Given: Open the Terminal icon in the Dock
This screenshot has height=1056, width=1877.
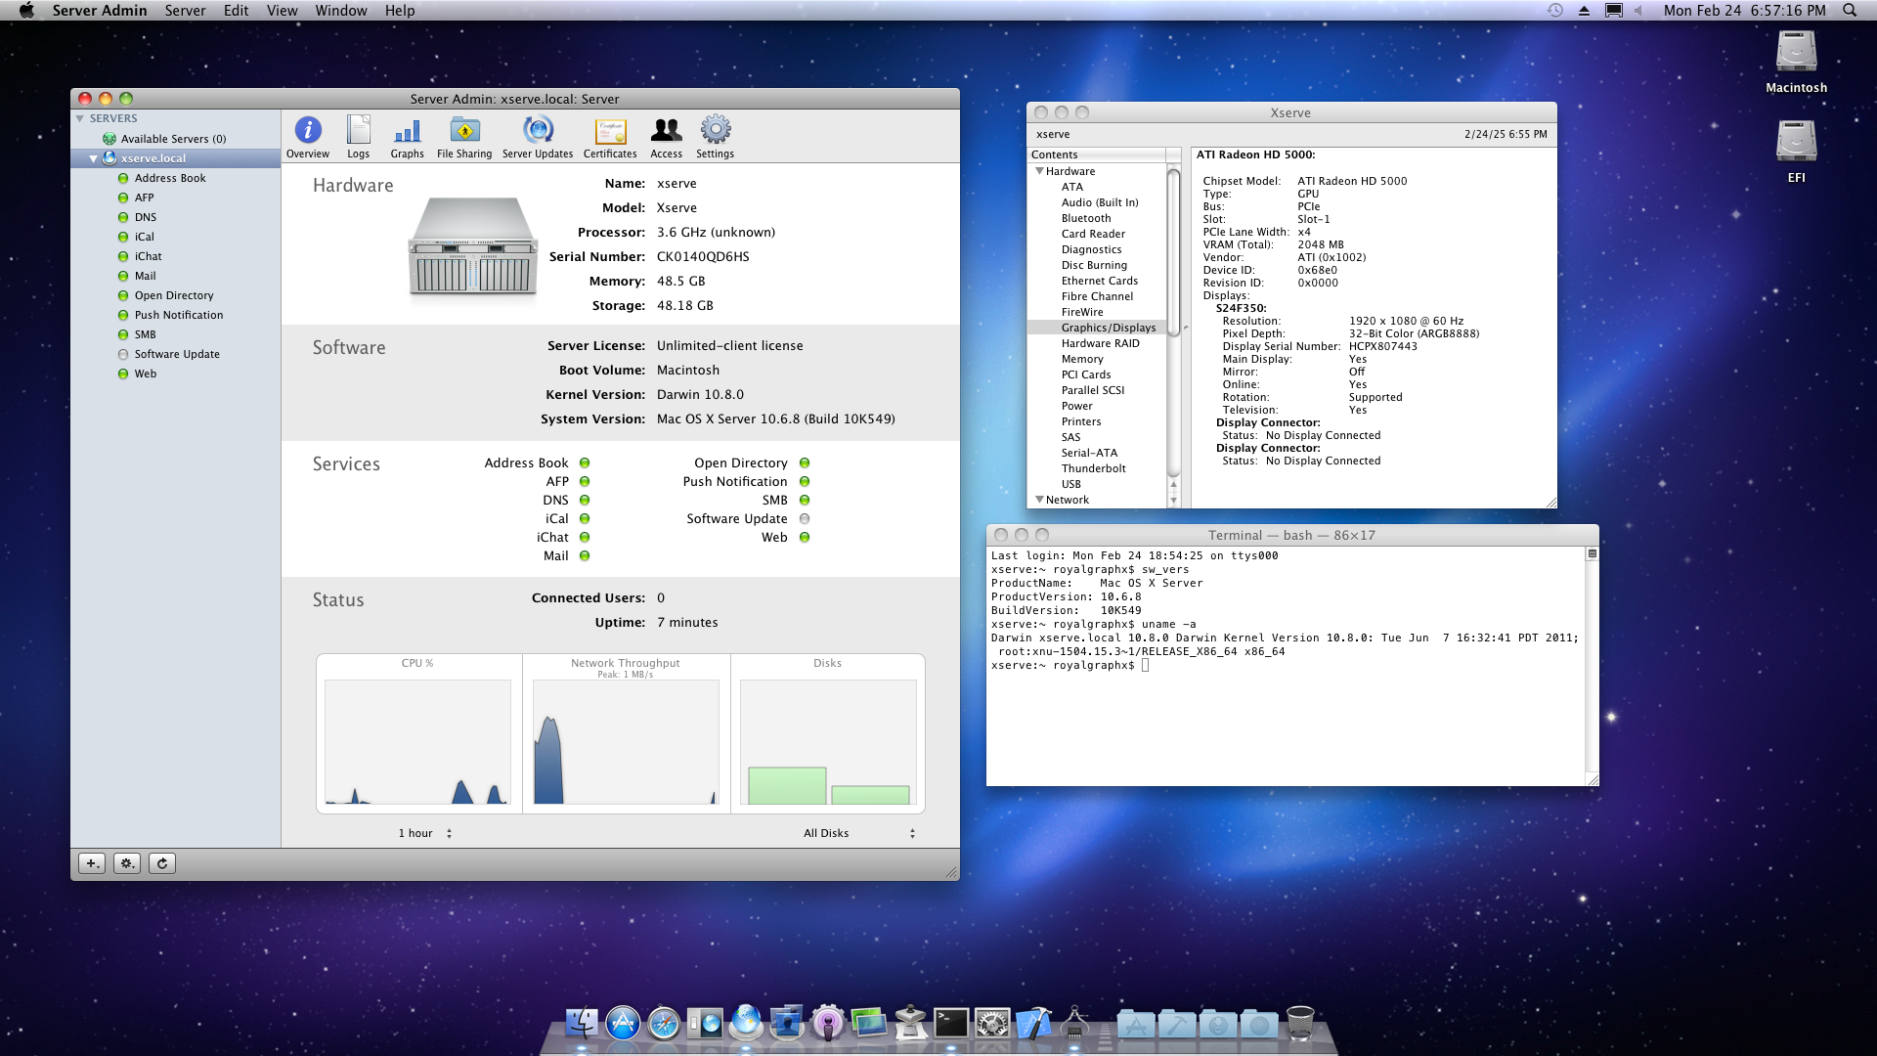Looking at the screenshot, I should (950, 1024).
